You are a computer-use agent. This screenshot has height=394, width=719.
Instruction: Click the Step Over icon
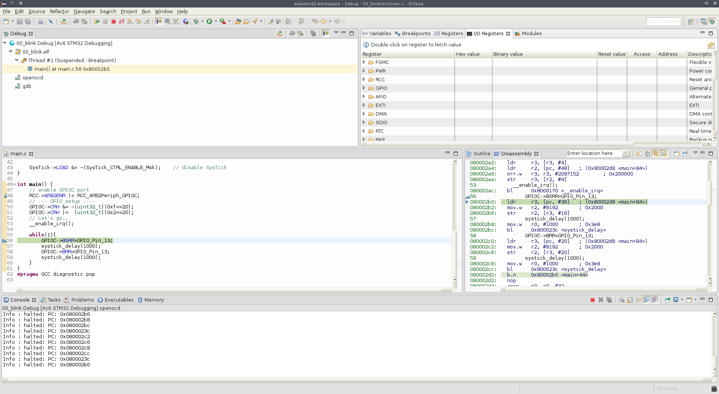[138, 21]
